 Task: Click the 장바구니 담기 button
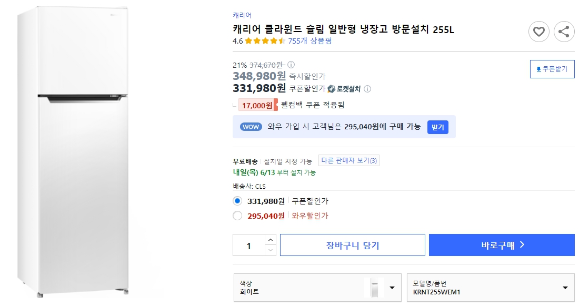point(352,244)
